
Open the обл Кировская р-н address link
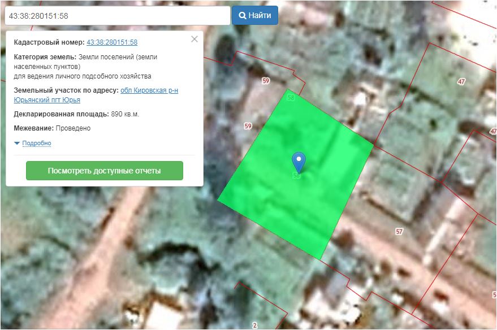click(149, 90)
